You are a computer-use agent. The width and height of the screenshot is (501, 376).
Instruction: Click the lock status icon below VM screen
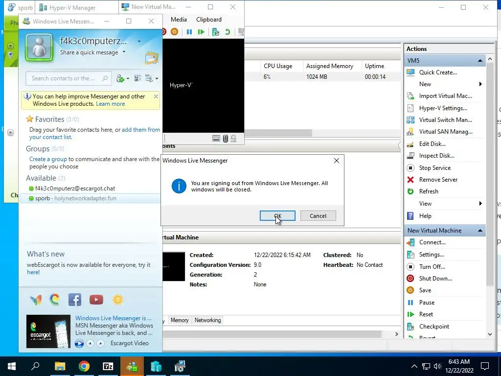pos(233,139)
